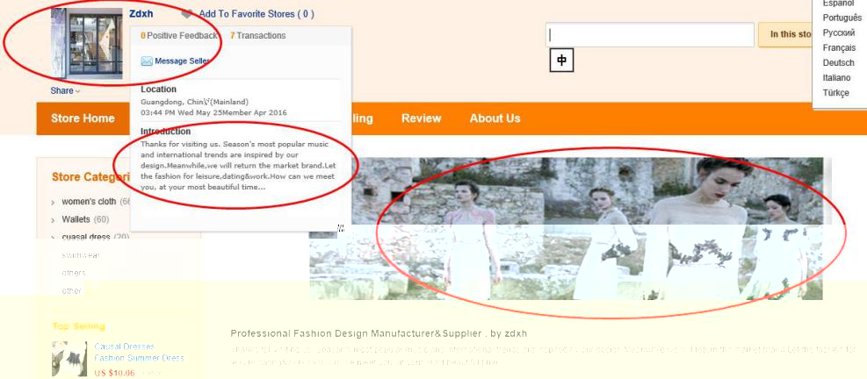Select Português language option

[x=842, y=18]
